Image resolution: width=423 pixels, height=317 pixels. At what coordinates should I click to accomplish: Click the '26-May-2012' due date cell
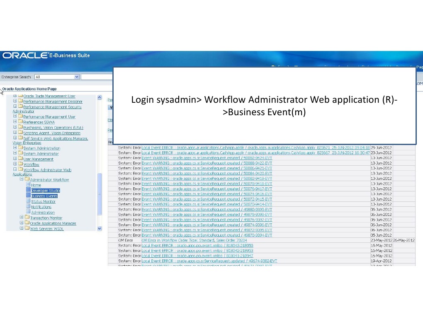click(404, 240)
